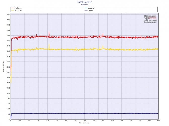Select the Package legend label

(18, 8)
